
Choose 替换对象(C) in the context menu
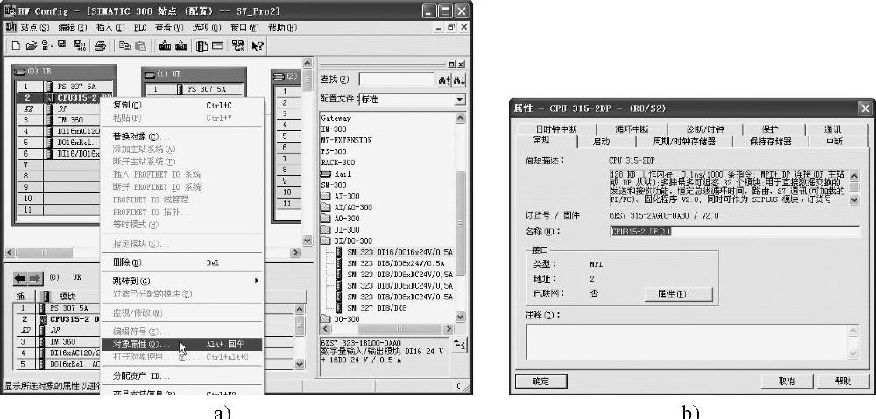[181, 136]
